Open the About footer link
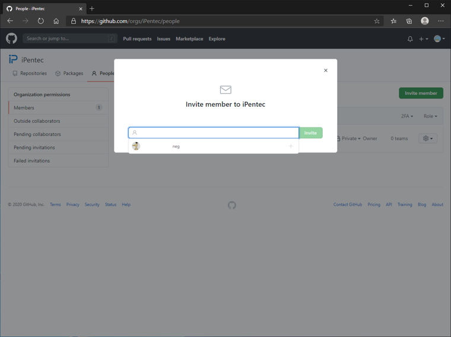 (437, 205)
